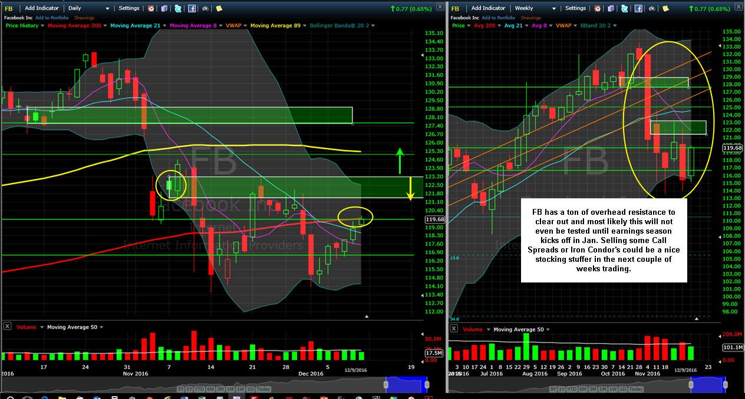745x399 pixels.
Task: Click Add to Portfolio link on Daily chart
Action: tap(52, 18)
